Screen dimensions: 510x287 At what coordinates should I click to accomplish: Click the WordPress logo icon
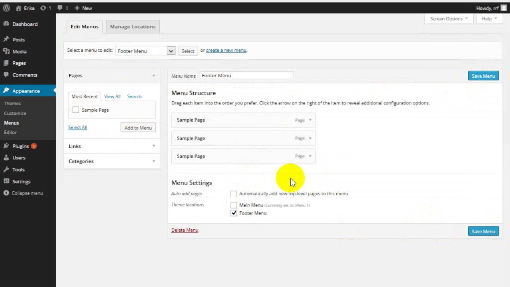(6, 8)
